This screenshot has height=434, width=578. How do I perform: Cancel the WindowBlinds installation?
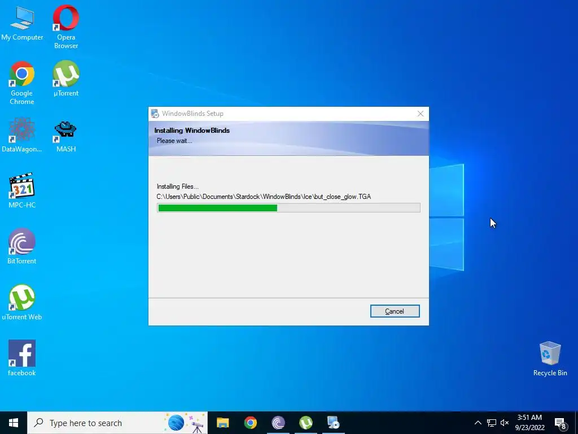(395, 311)
